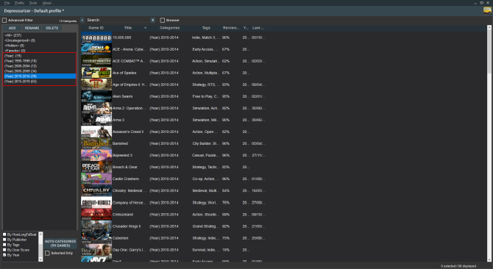Image resolution: width=493 pixels, height=269 pixels.
Task: Sort by the Title column header
Action: 128,28
